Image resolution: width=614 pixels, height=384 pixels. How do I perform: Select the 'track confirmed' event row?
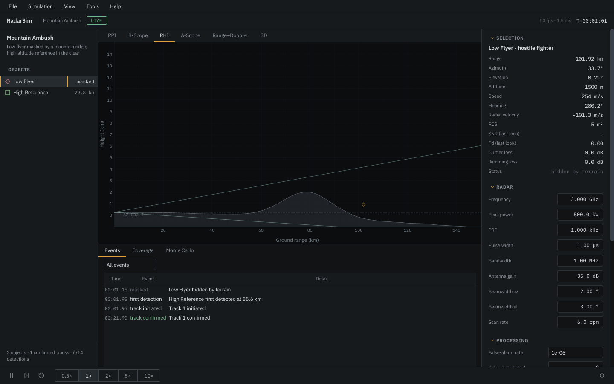pyautogui.click(x=290, y=318)
